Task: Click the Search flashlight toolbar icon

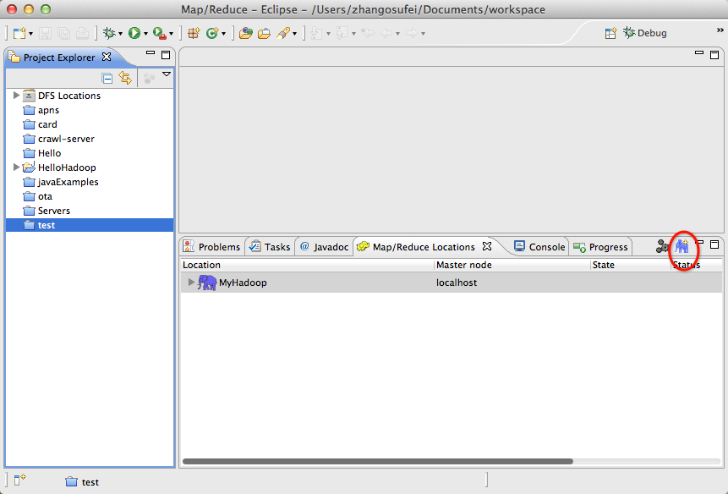Action: (282, 33)
